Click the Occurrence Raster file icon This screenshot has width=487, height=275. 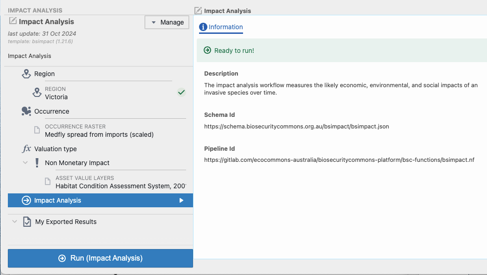point(37,130)
